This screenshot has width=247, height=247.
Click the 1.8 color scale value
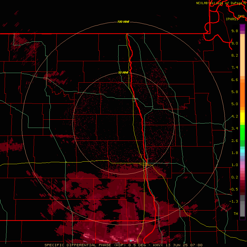pyautogui.click(x=235, y=153)
